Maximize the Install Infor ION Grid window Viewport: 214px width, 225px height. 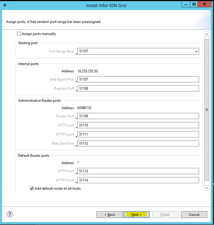[x=194, y=5]
